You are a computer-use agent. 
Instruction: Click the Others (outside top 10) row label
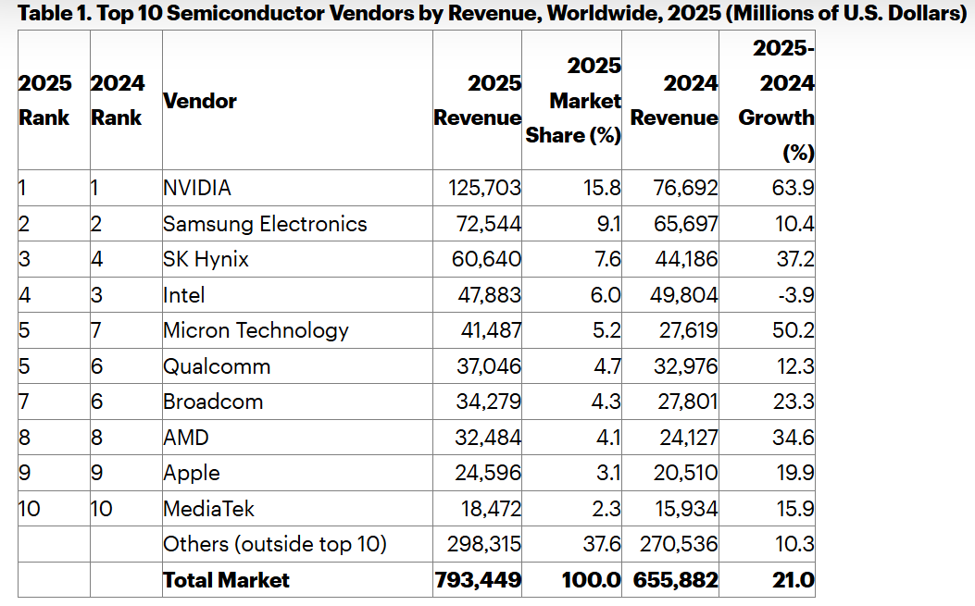(x=274, y=544)
